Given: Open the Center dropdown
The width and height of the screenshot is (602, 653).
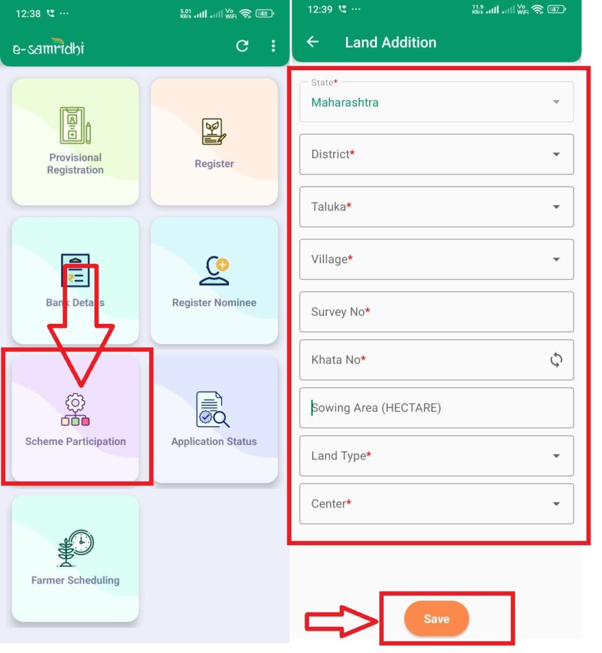Looking at the screenshot, I should (x=436, y=504).
